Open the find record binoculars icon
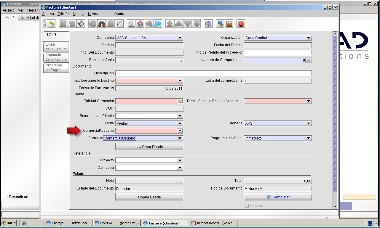380x228 pixels. 102,24
